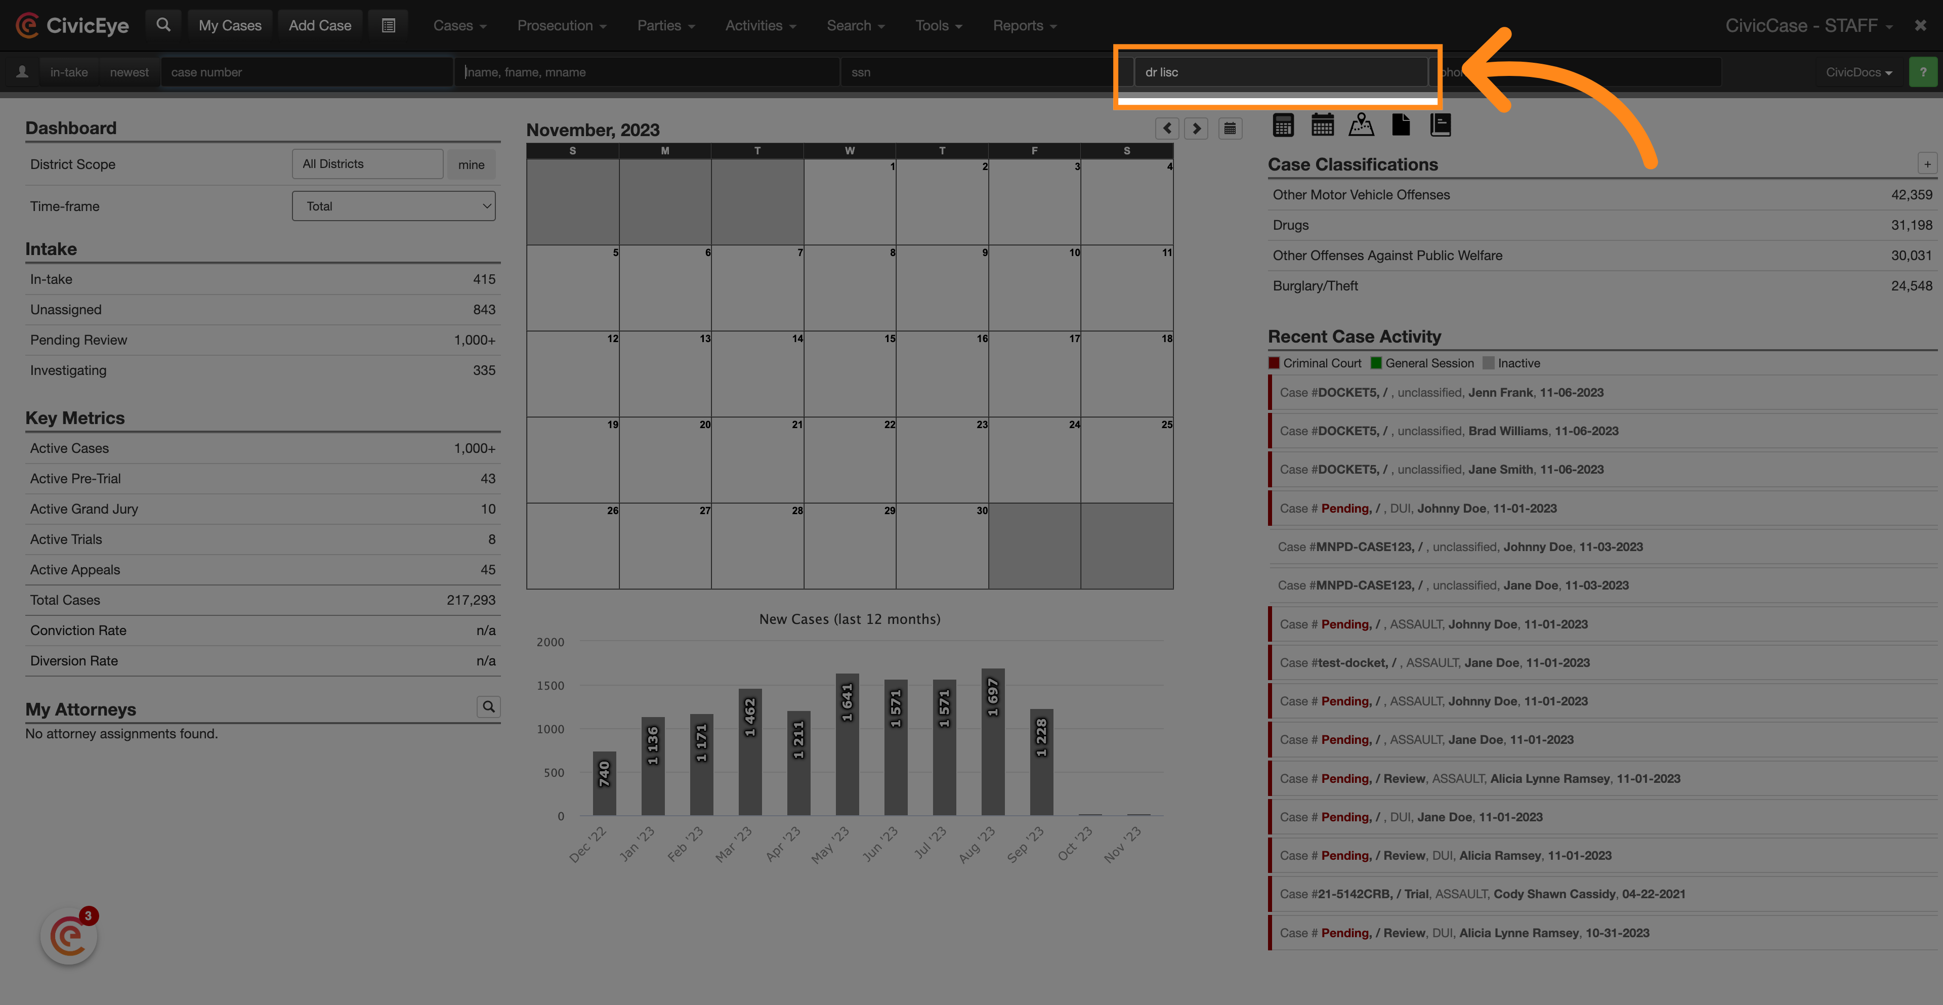Image resolution: width=1943 pixels, height=1005 pixels.
Task: Open Burglary/Theft classification row
Action: tap(1602, 286)
